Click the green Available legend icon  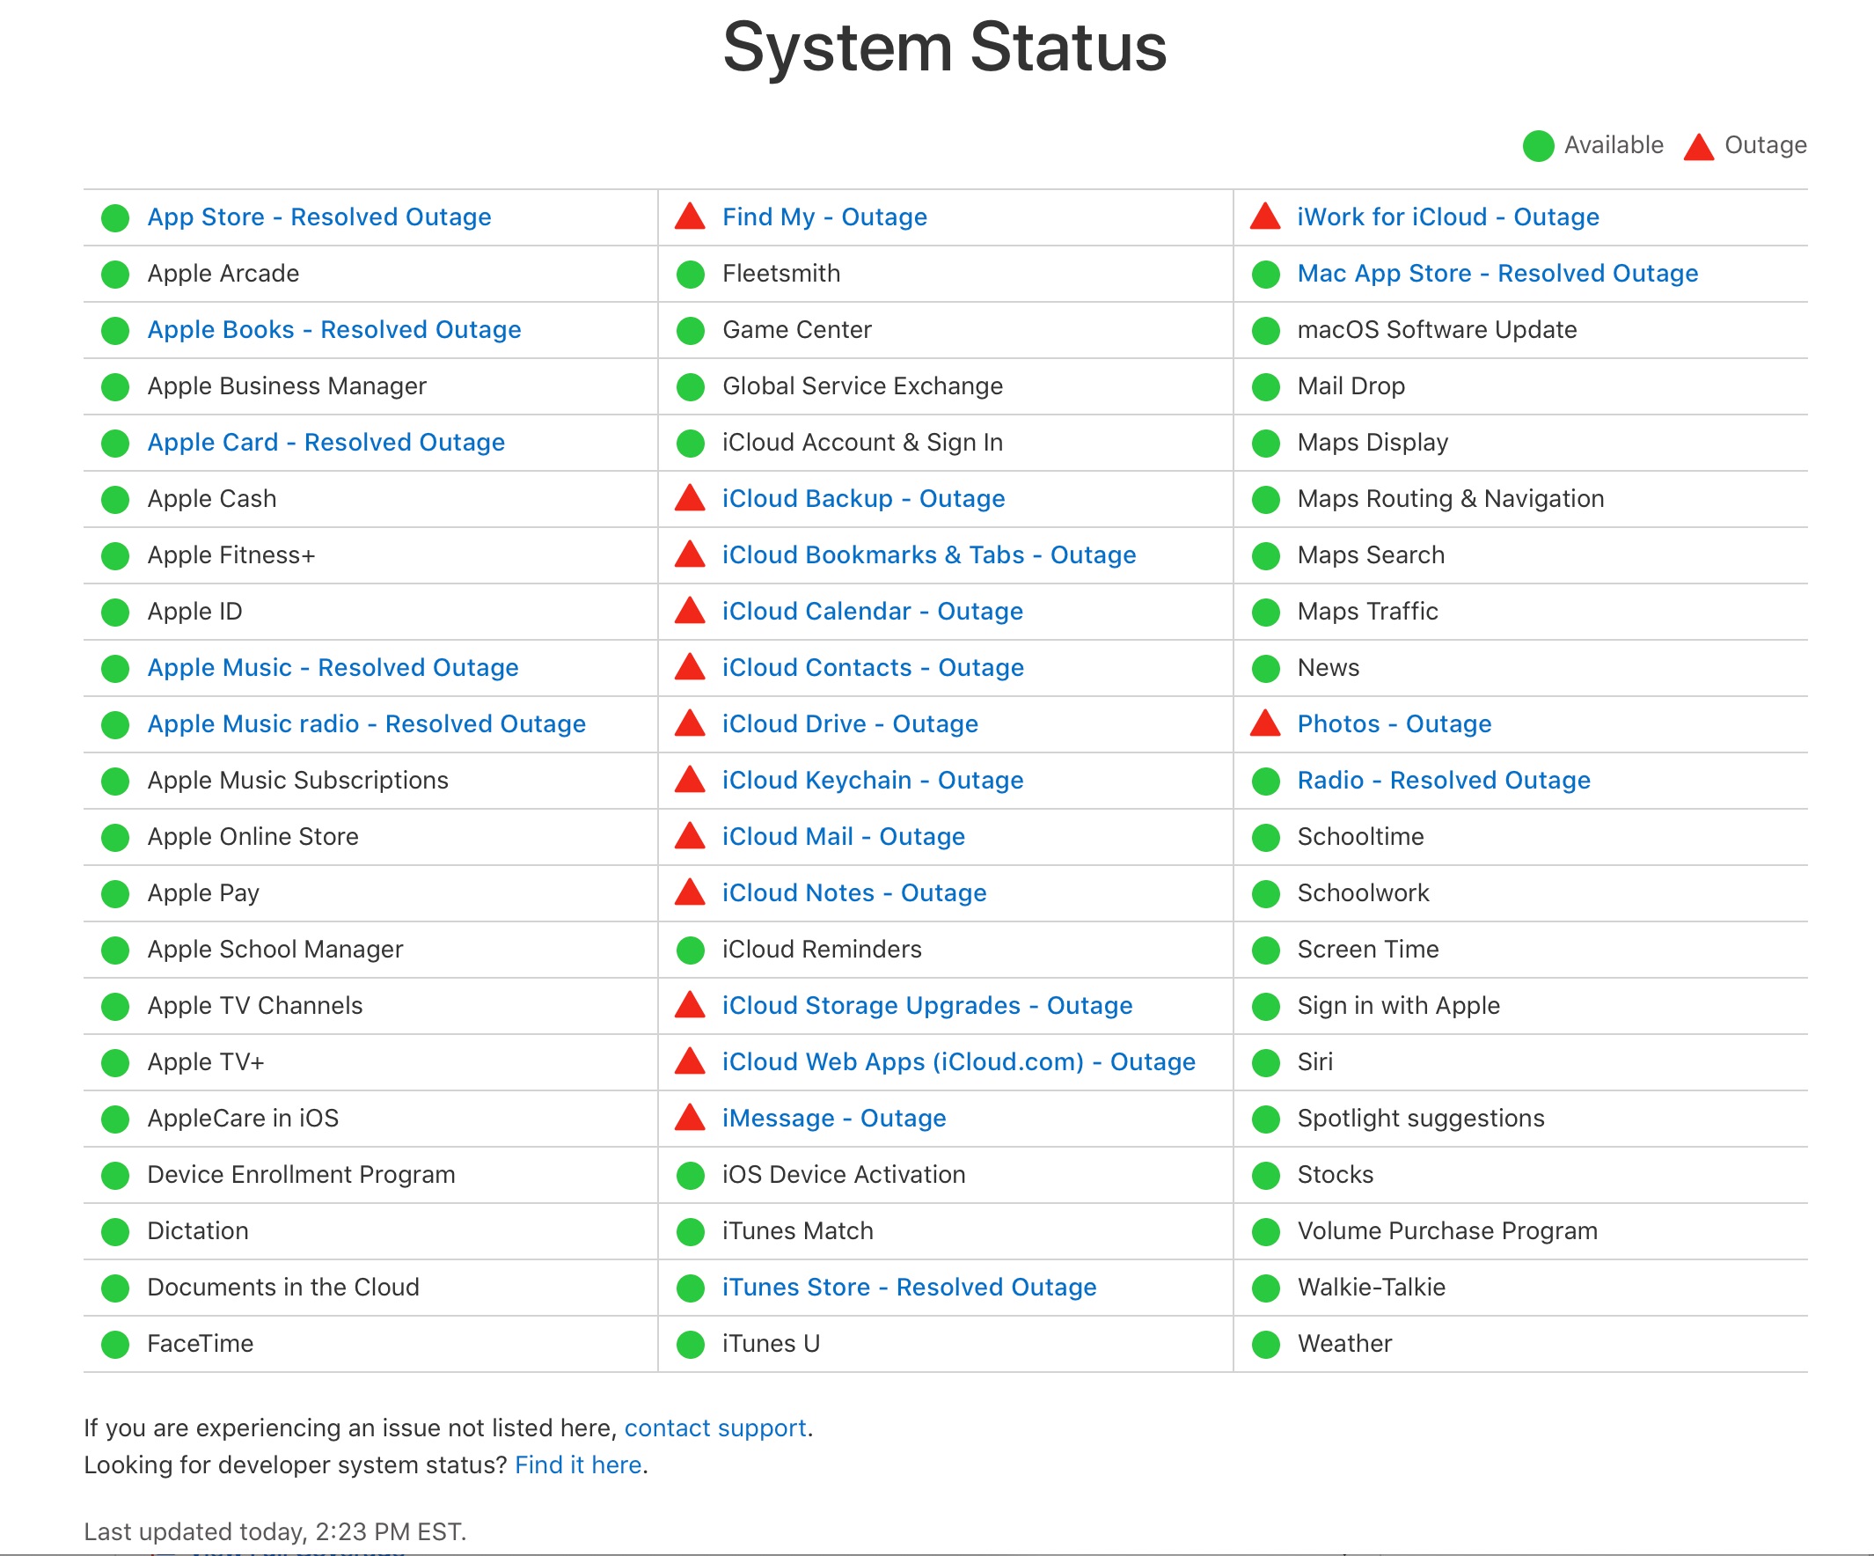pyautogui.click(x=1539, y=145)
